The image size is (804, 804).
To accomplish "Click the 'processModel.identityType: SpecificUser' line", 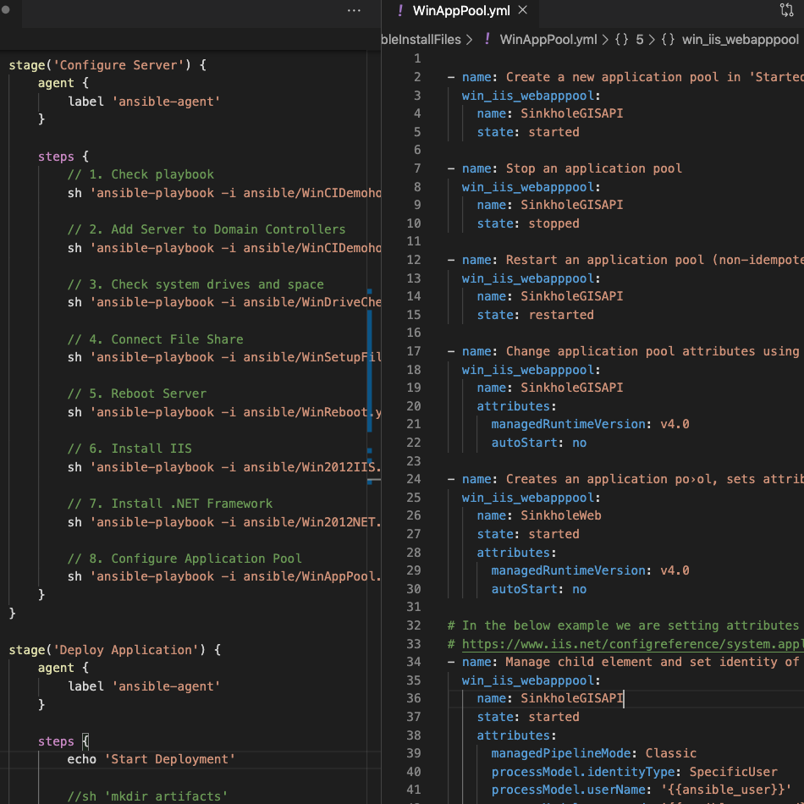I will pos(634,772).
